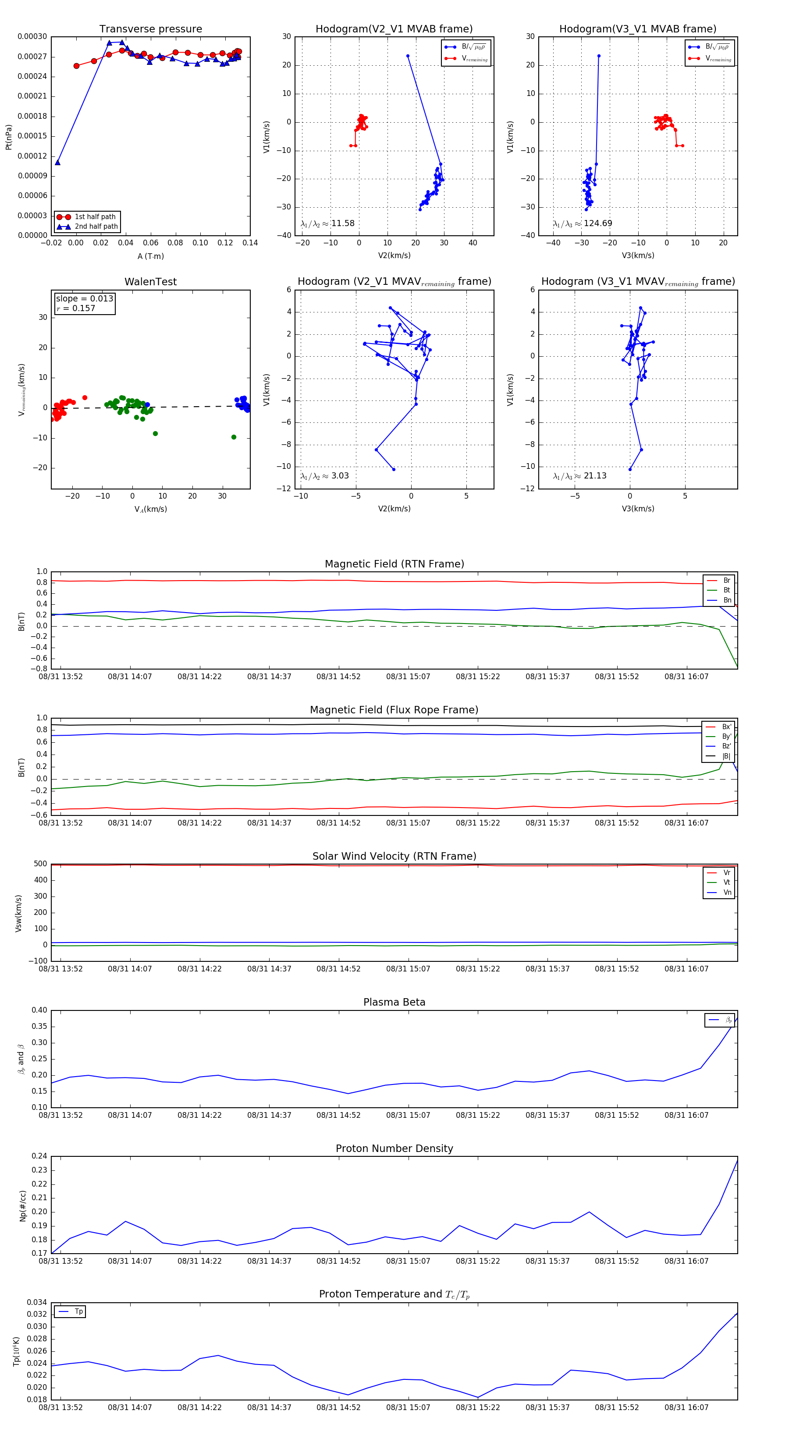Viewport: 789px width, 1446px height.
Task: Click the eigenvalue ratio value 3.03
Action: click(340, 476)
